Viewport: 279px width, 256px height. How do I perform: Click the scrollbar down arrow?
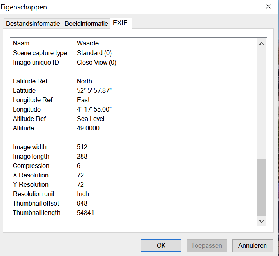point(261,221)
